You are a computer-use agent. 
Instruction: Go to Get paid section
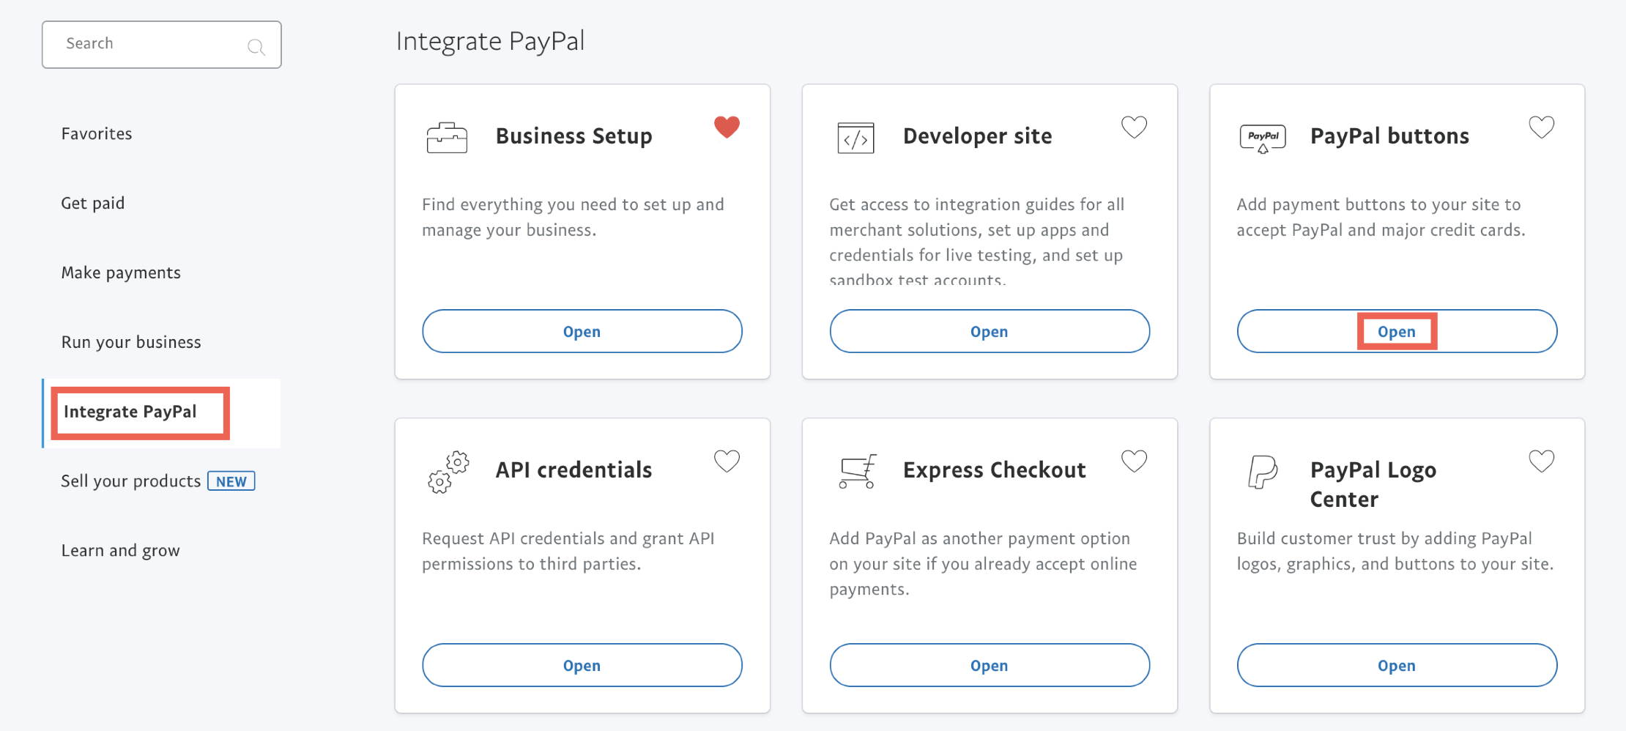93,203
